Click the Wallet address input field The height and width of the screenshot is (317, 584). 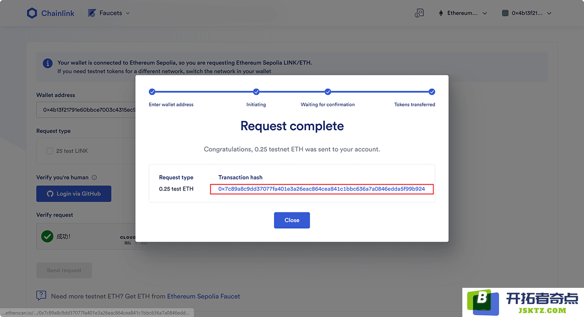click(x=87, y=110)
